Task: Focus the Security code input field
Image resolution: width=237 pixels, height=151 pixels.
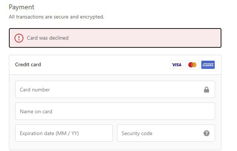Action: [166, 133]
